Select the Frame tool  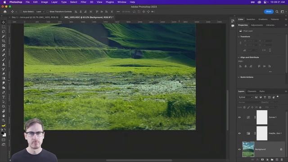click(4, 45)
